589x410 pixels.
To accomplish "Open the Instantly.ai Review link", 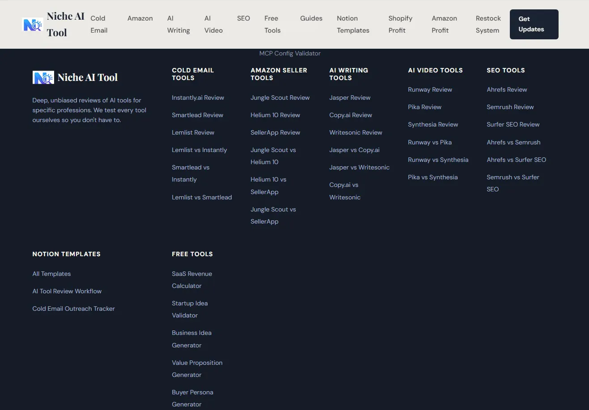I will 198,97.
